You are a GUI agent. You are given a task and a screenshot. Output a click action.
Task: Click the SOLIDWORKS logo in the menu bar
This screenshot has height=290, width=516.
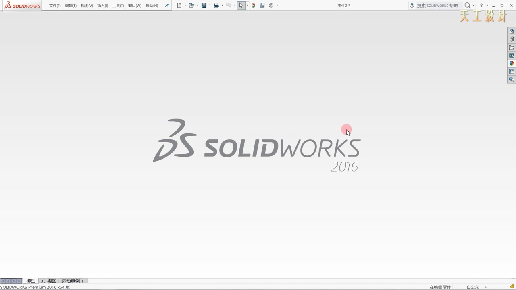pyautogui.click(x=22, y=6)
